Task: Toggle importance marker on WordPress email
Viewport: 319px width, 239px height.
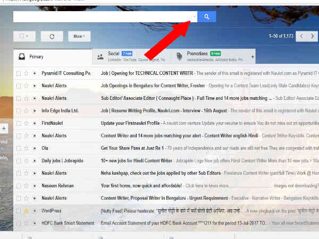Action: coord(35,210)
